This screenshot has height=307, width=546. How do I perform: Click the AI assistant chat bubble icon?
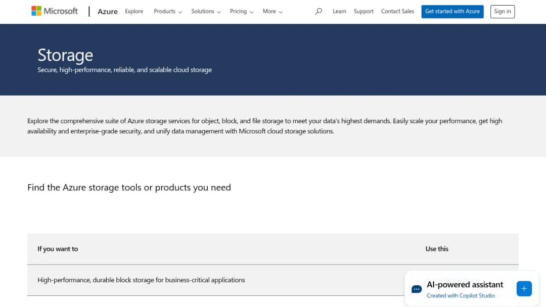pos(417,289)
